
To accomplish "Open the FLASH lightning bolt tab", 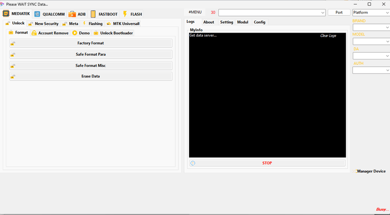I will (125, 14).
